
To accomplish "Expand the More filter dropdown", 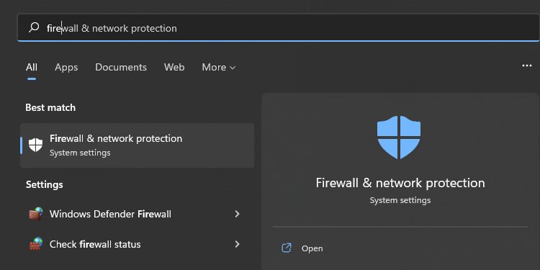I will [219, 67].
